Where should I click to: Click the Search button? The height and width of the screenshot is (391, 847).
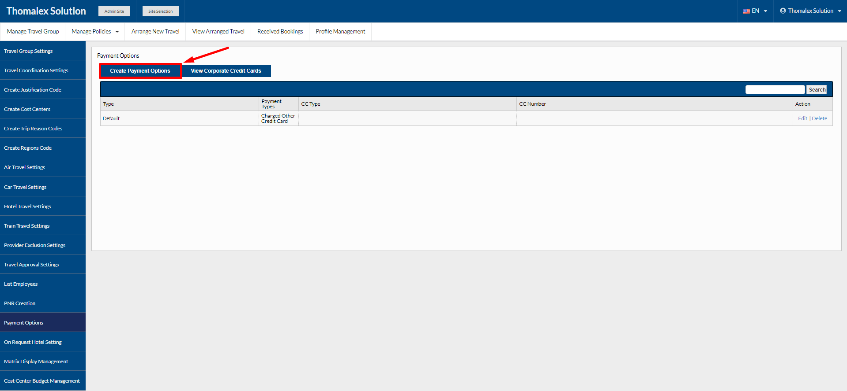click(817, 90)
